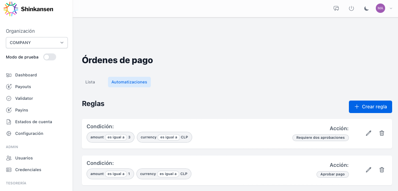The width and height of the screenshot is (398, 191).
Task: Expand the user menu chevron beside avatar
Action: (x=391, y=8)
